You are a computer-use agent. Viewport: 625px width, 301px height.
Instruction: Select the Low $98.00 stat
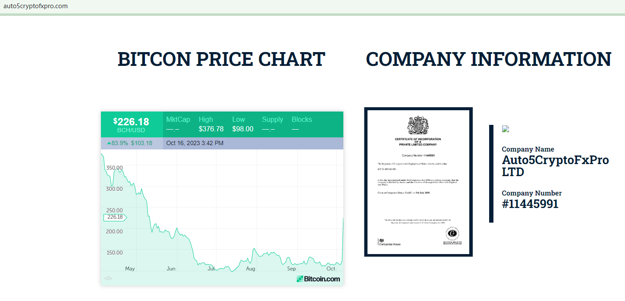click(x=242, y=124)
